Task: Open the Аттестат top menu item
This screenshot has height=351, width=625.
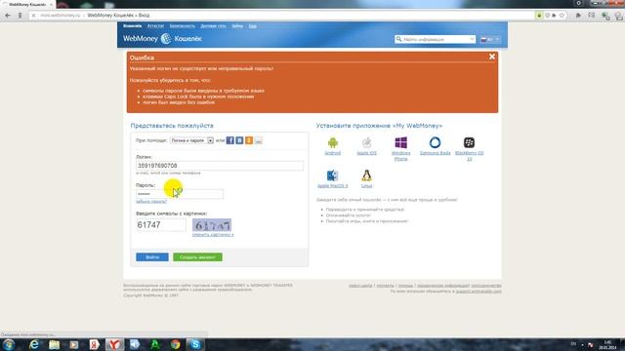Action: click(x=155, y=26)
